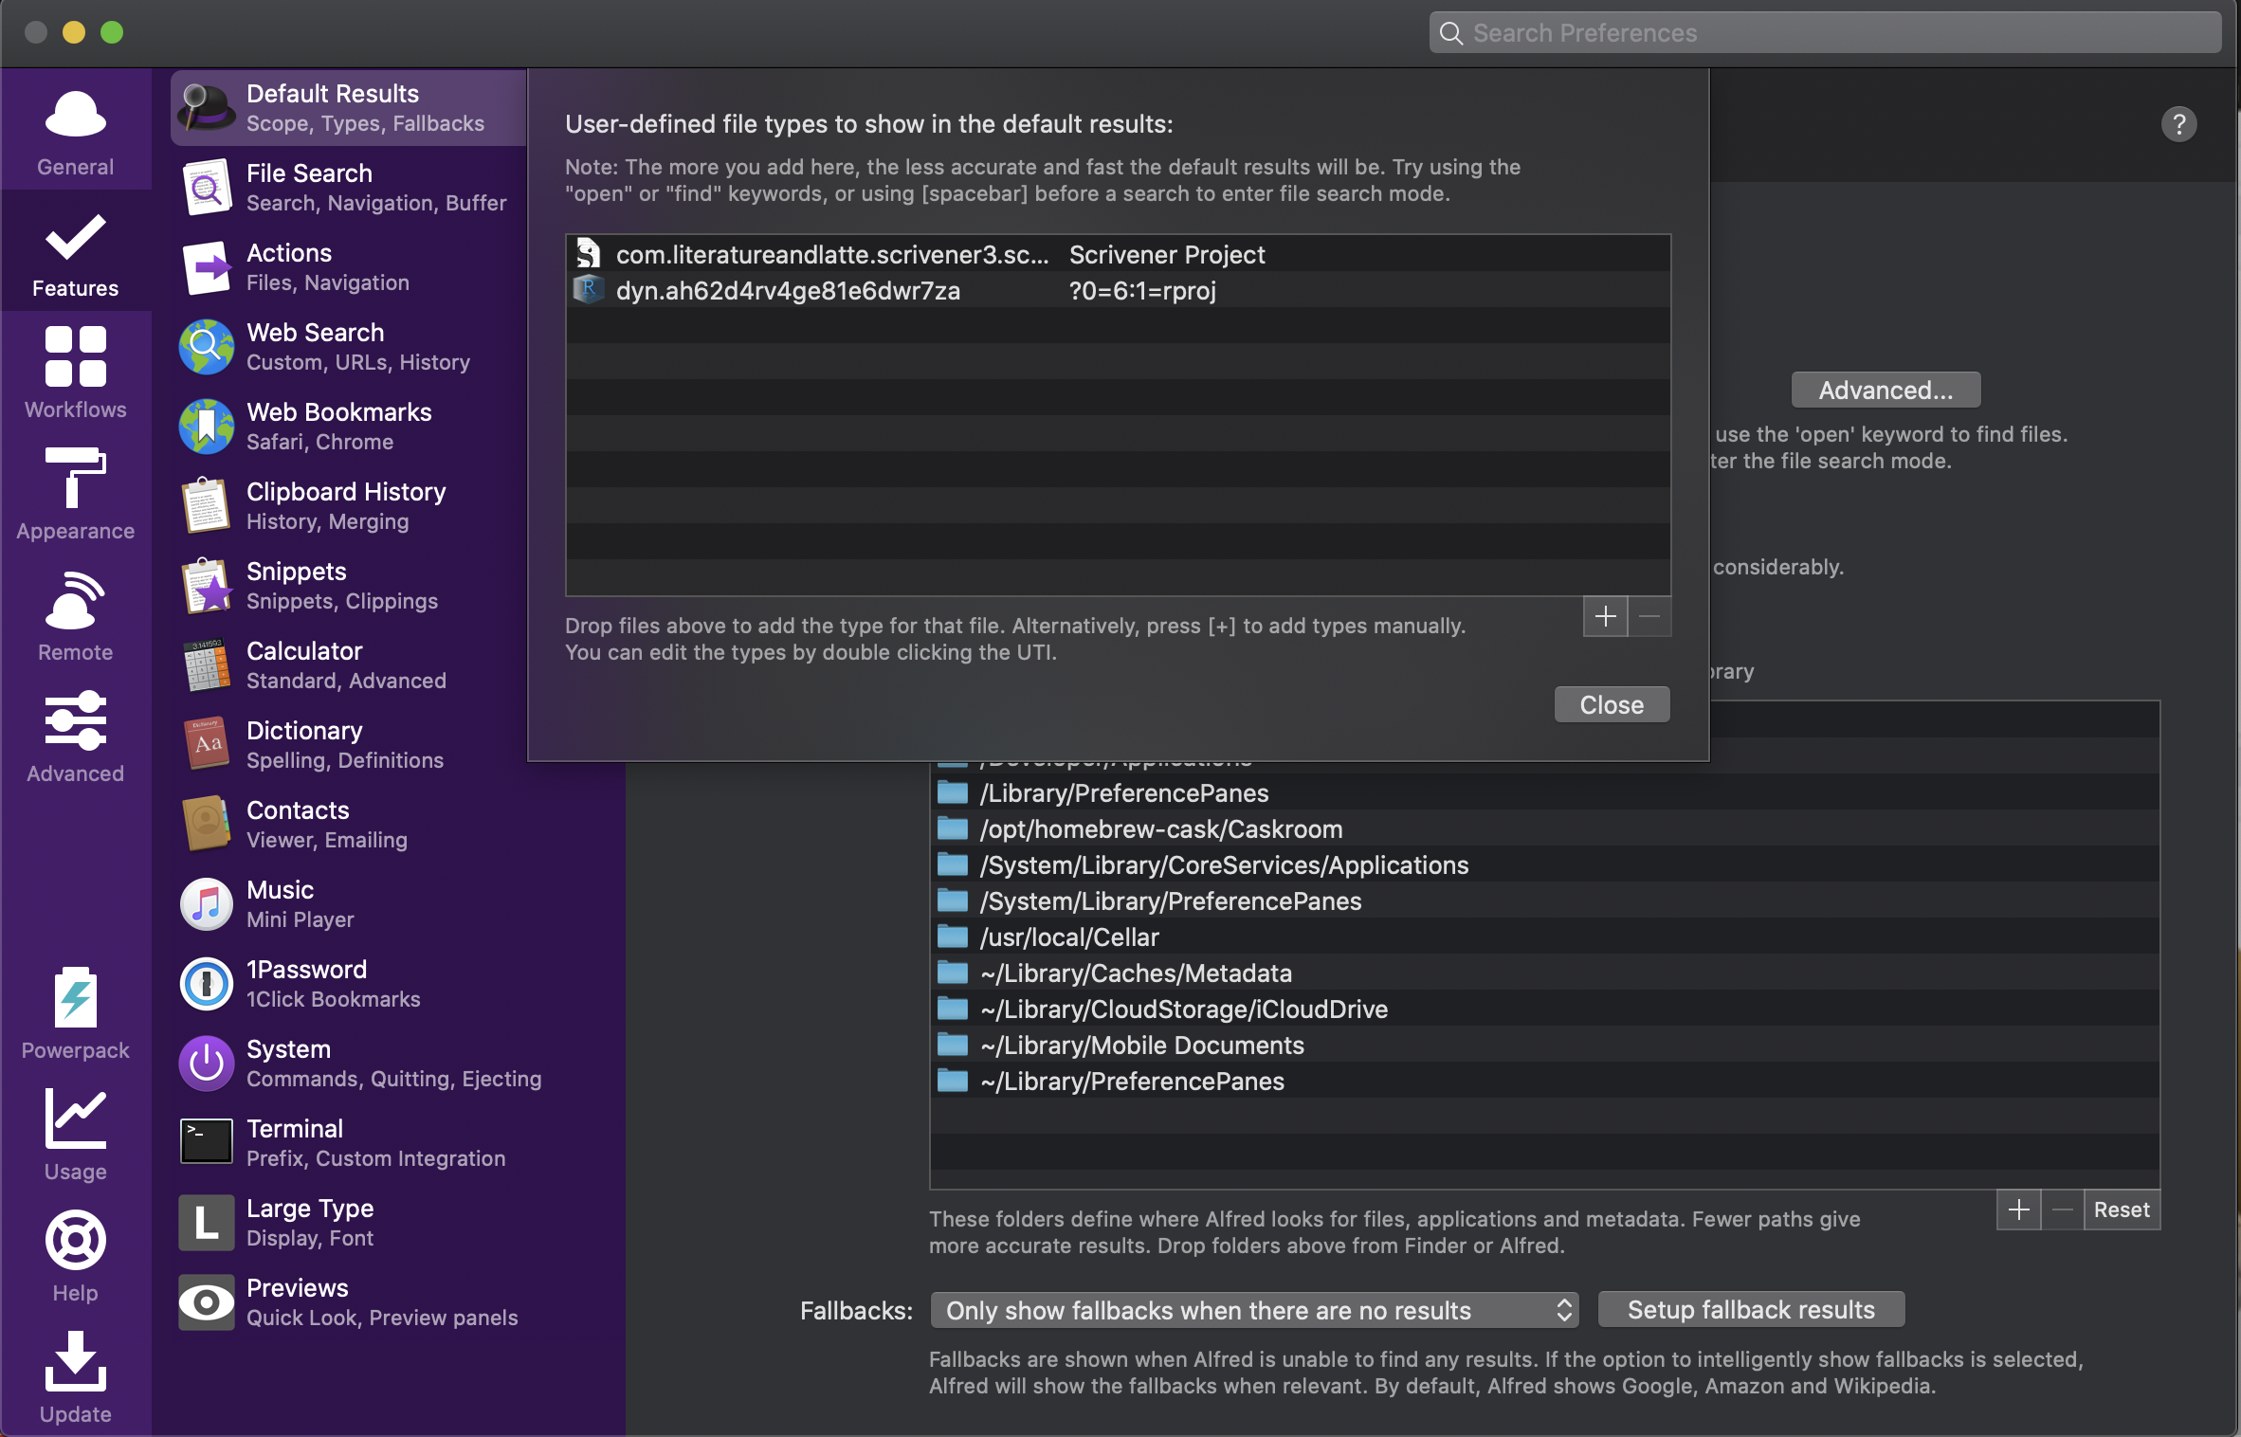Open the Terminal feature icon
Viewport: 2241px width, 1437px height.
[207, 1142]
